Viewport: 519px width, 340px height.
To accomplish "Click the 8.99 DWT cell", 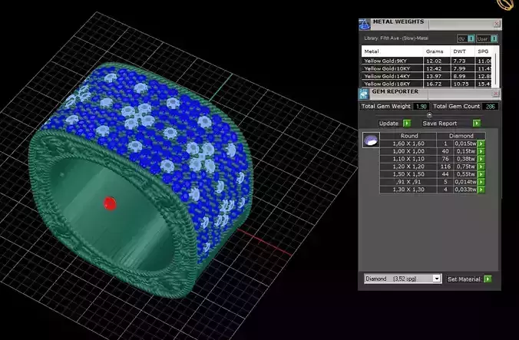I will (463, 76).
